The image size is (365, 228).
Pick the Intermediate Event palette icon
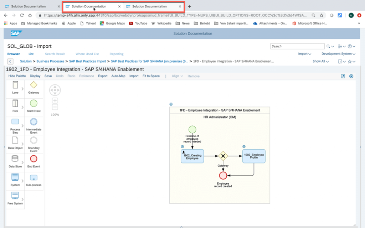34,122
